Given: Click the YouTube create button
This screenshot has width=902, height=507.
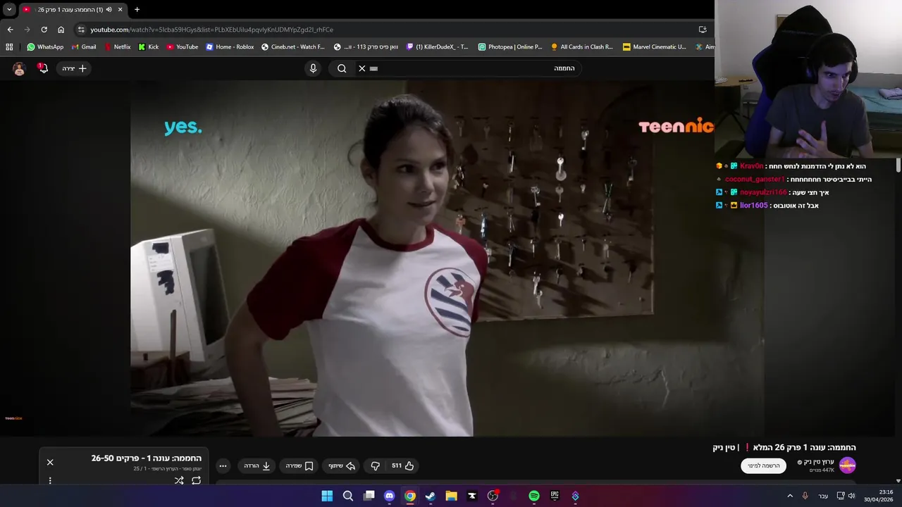Looking at the screenshot, I should pos(74,68).
